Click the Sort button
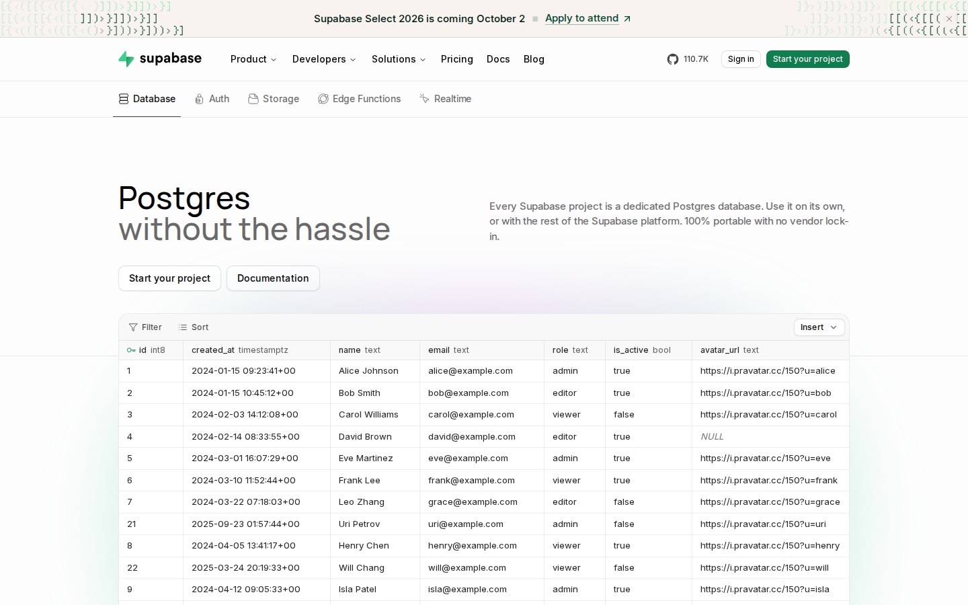968x605 pixels. pyautogui.click(x=194, y=327)
